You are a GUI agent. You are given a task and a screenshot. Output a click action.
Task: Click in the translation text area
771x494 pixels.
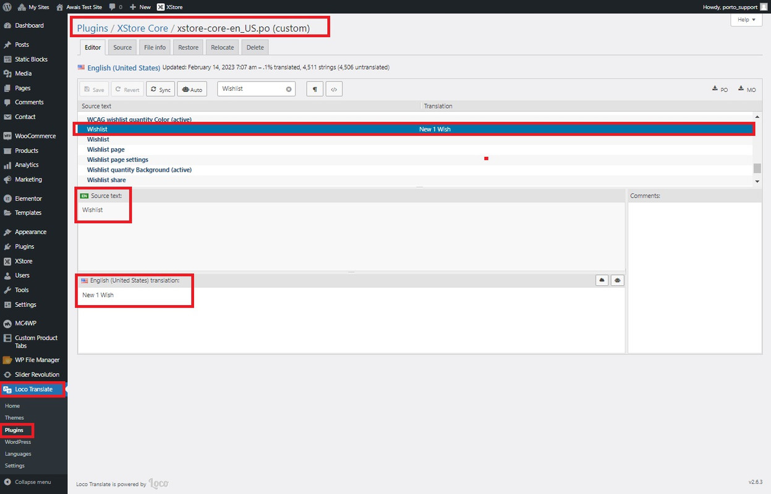351,320
